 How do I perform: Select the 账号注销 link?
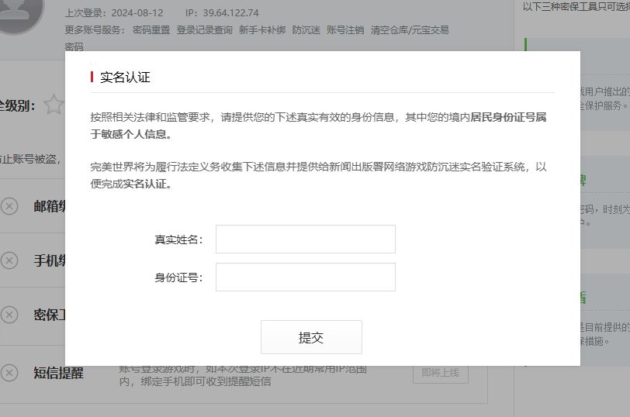pos(345,30)
